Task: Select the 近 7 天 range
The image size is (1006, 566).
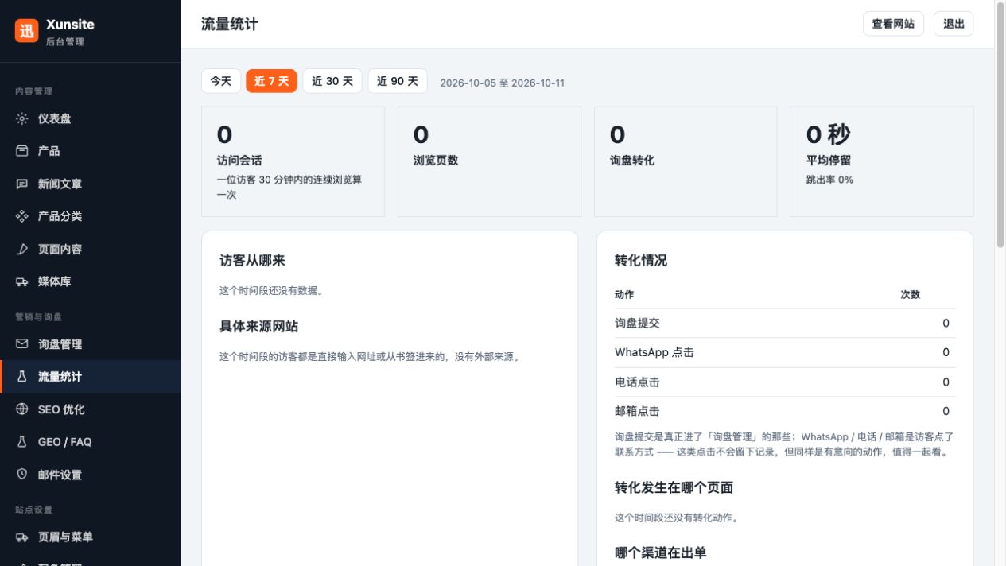Action: coord(271,81)
